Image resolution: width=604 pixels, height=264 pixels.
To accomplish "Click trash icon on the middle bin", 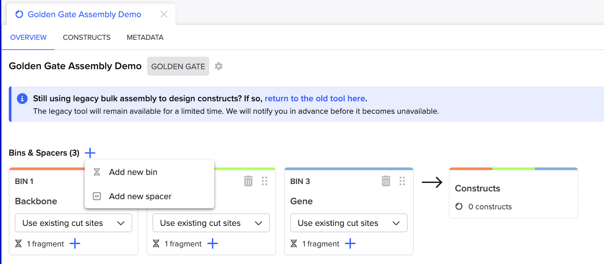I will [248, 181].
